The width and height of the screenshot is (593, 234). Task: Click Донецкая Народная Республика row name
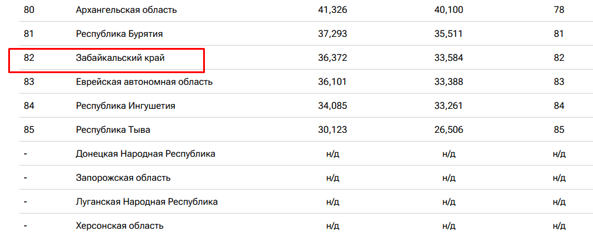click(146, 154)
